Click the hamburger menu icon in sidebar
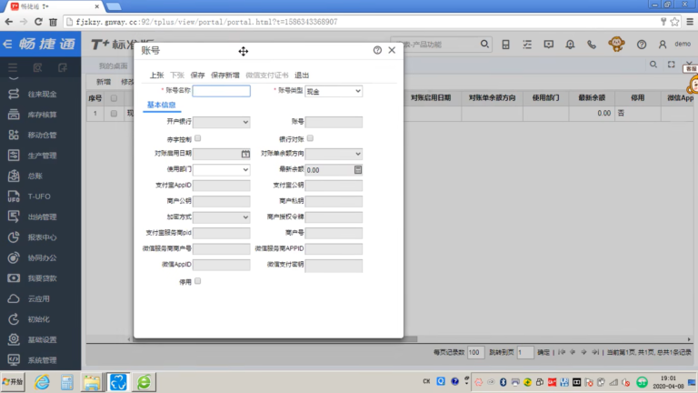 pos(13,67)
